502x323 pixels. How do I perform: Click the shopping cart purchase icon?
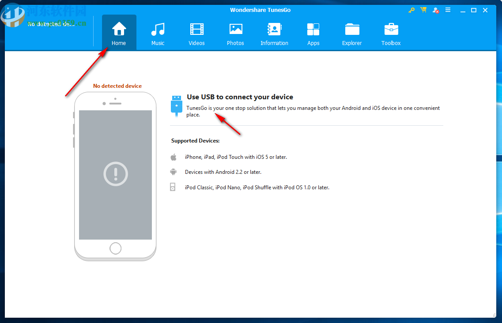coord(423,10)
